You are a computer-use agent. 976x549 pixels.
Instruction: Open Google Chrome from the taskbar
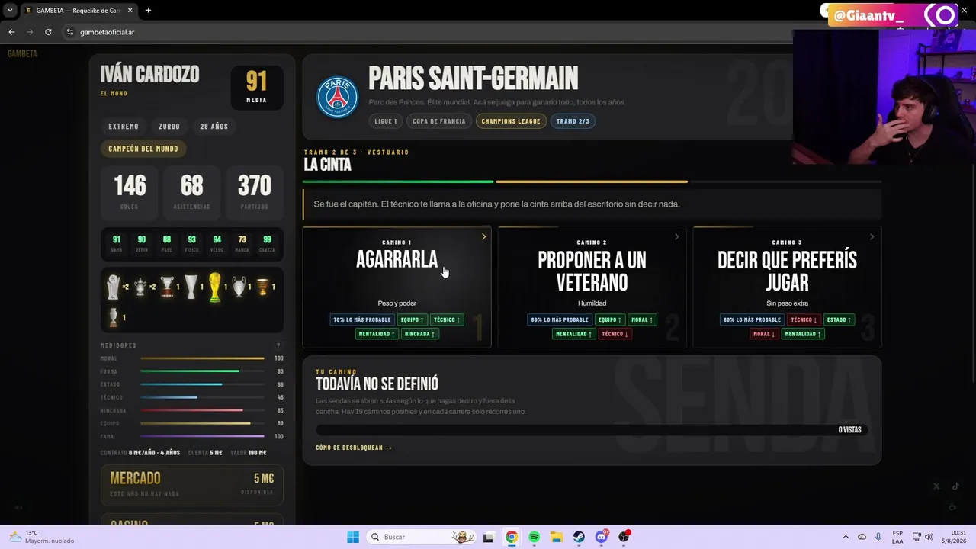[x=512, y=537]
